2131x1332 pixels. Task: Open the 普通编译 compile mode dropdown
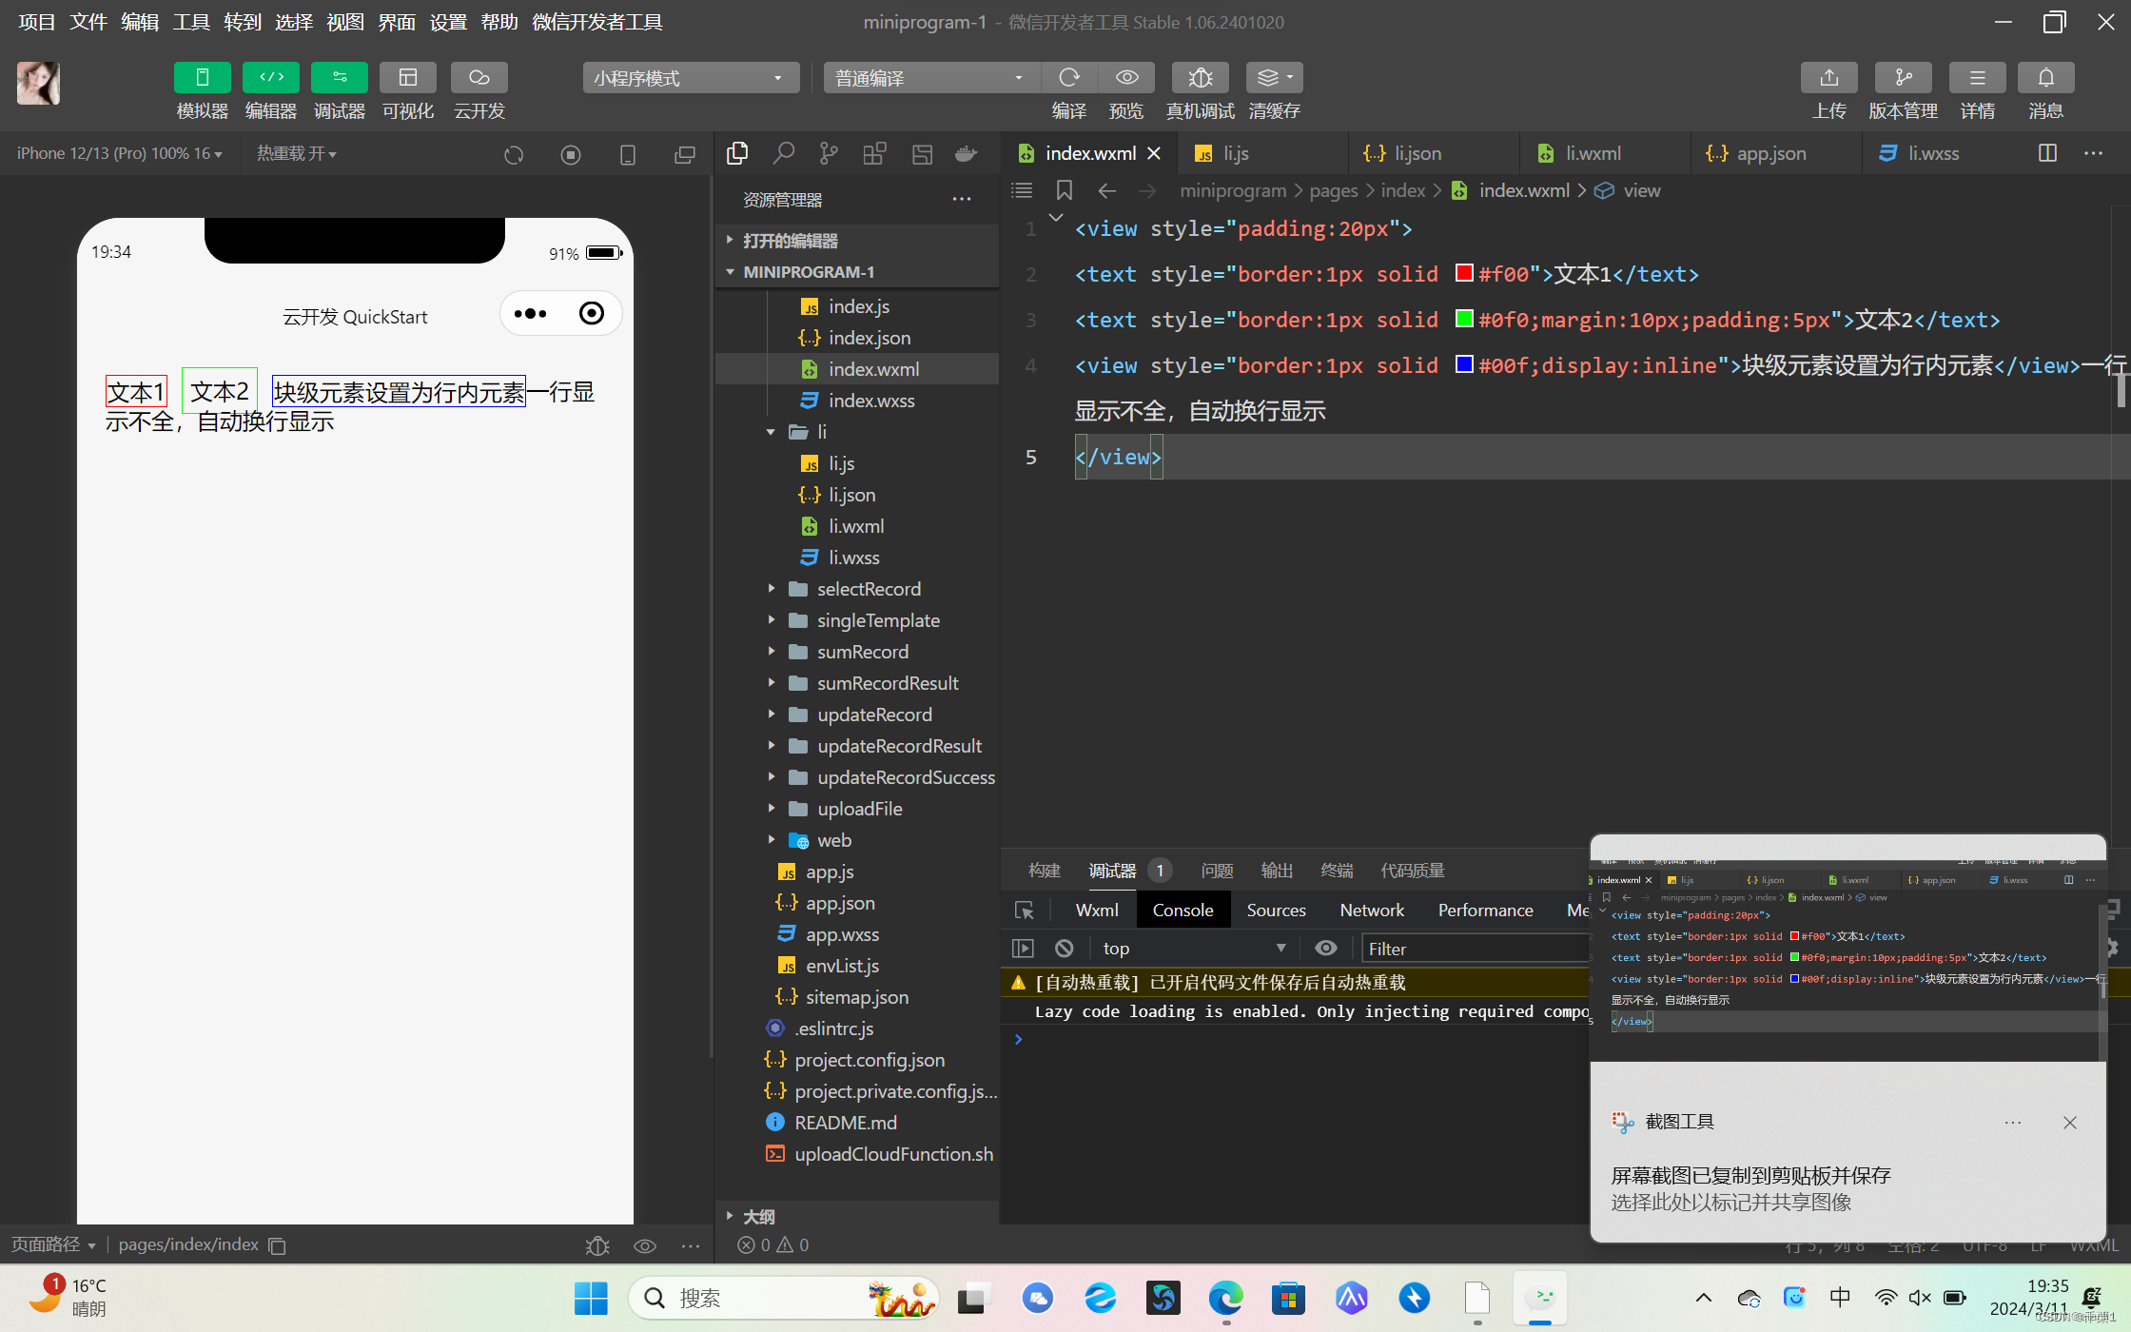[929, 78]
